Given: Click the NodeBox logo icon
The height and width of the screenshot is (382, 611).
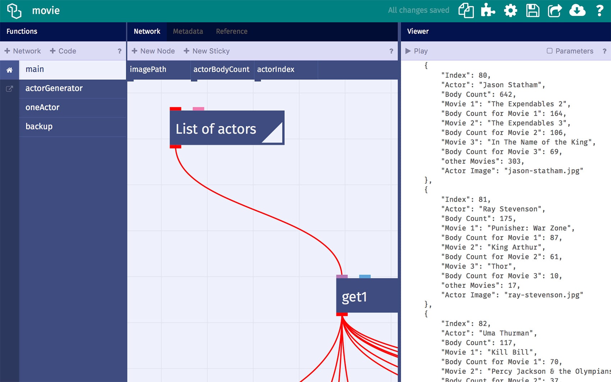Looking at the screenshot, I should pyautogui.click(x=14, y=11).
